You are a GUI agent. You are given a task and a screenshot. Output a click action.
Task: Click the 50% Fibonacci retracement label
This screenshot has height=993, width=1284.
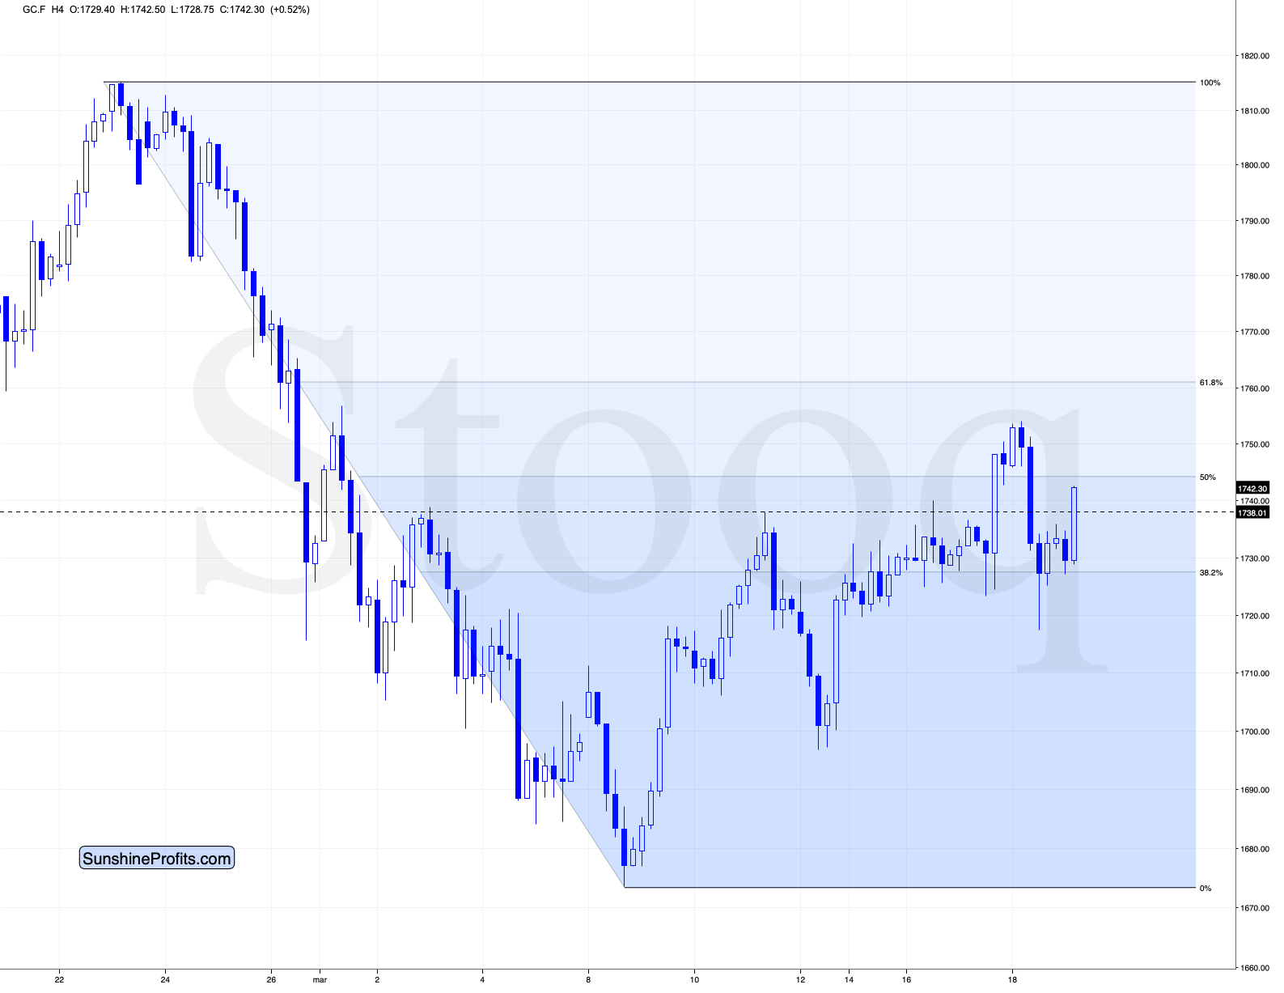pos(1207,477)
